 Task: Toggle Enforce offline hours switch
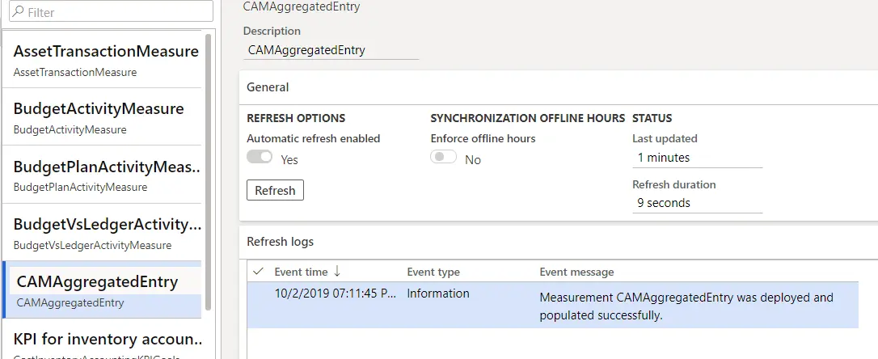tap(444, 157)
